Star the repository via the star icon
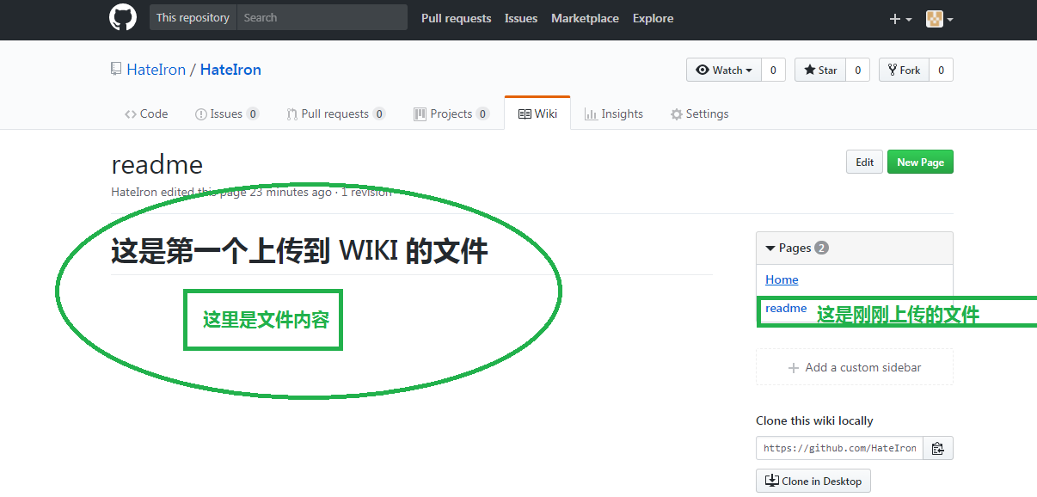This screenshot has width=1037, height=497. (807, 70)
